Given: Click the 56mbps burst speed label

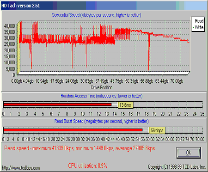Looking at the screenshot, I should click(157, 130).
